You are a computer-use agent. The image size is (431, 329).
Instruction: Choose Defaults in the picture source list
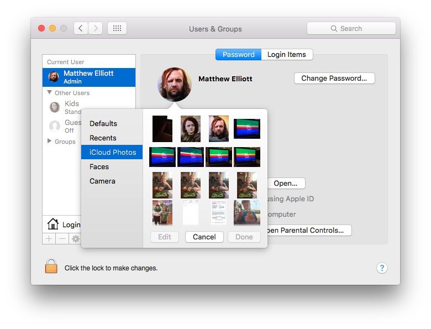pyautogui.click(x=103, y=123)
